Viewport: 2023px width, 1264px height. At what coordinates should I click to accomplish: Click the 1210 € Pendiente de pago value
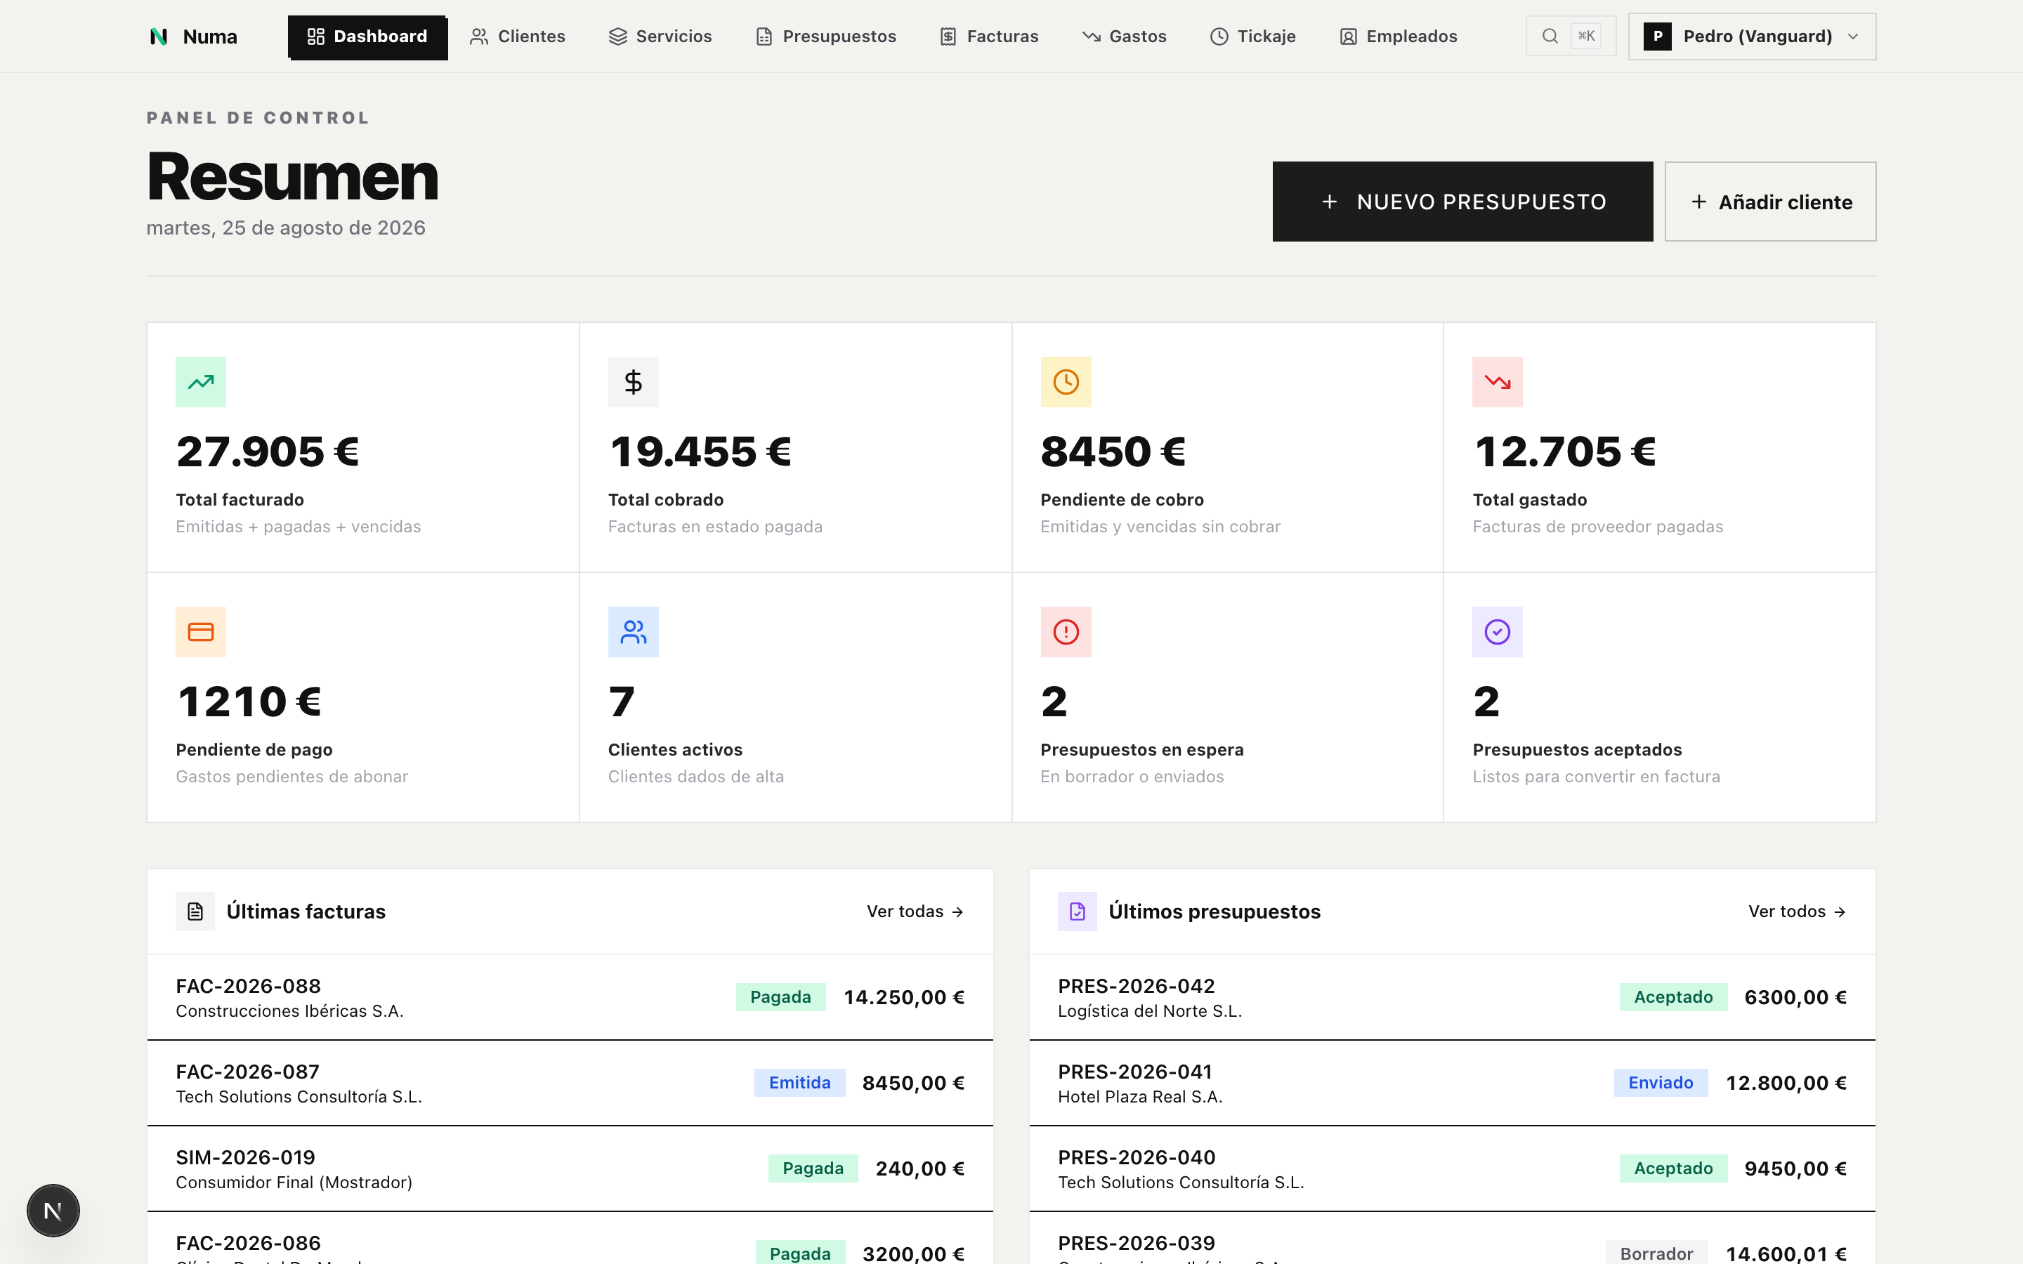(249, 702)
